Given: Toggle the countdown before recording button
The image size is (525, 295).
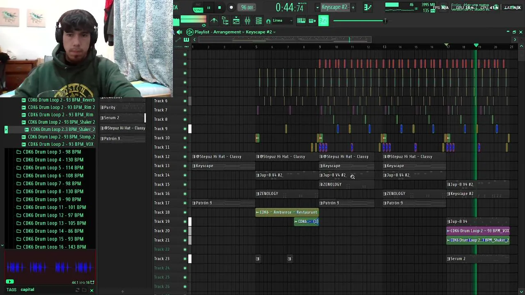Looking at the screenshot, I should tap(323, 20).
